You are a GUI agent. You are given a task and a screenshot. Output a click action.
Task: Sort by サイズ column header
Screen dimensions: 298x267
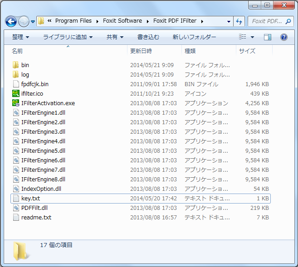(x=247, y=51)
